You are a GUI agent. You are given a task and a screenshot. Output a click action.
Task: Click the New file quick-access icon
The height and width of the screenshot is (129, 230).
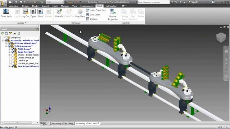(x=10, y=2)
